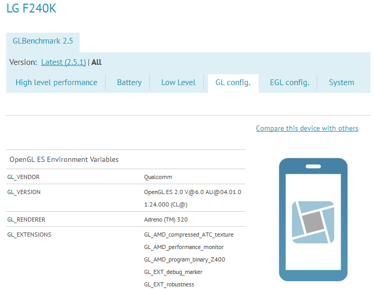Click the GL_VENDOR label

click(x=23, y=177)
